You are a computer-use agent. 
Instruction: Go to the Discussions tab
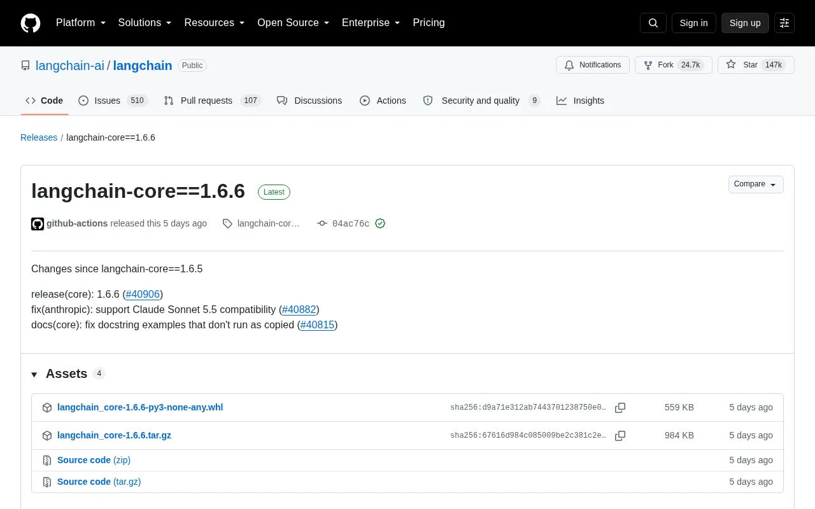click(x=309, y=101)
